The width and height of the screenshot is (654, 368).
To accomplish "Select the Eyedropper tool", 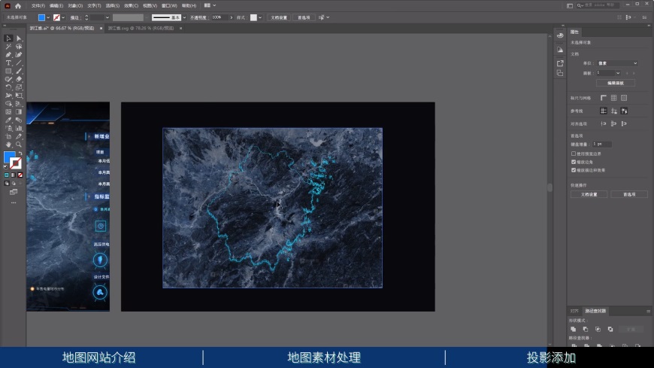I will pyautogui.click(x=8, y=120).
